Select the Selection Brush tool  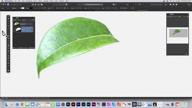(x=8, y=28)
